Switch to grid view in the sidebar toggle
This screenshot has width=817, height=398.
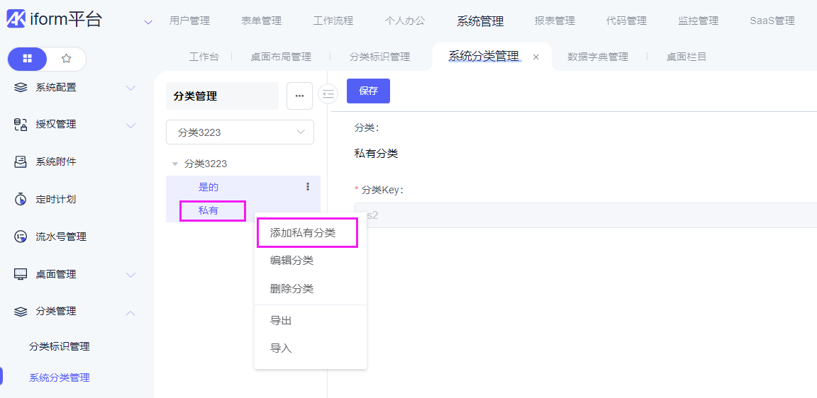point(28,59)
